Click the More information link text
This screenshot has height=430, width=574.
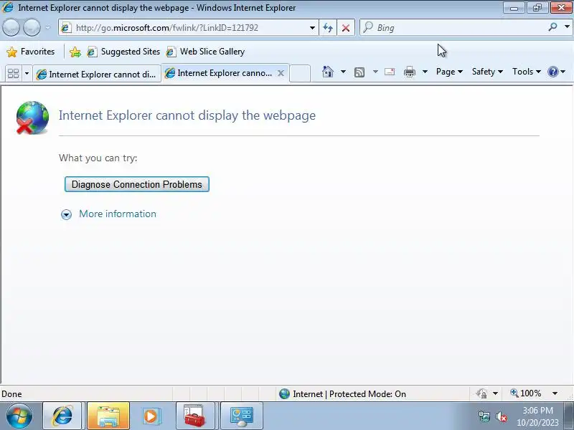pos(118,214)
